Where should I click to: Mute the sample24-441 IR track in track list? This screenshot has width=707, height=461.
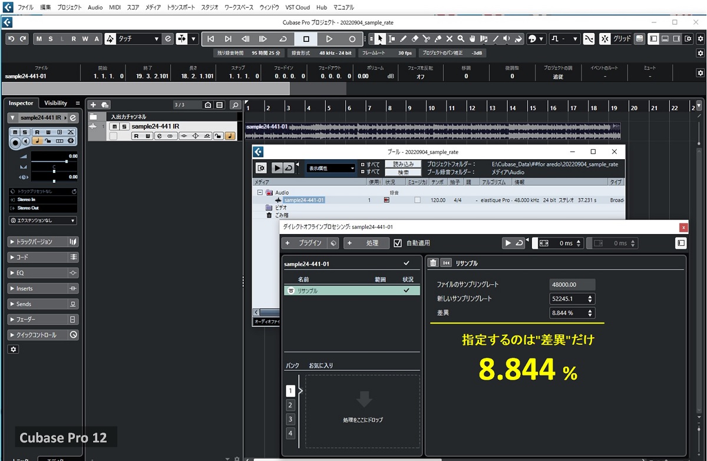click(x=114, y=127)
